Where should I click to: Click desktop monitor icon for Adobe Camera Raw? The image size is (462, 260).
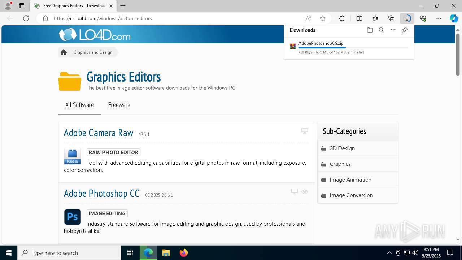click(305, 131)
